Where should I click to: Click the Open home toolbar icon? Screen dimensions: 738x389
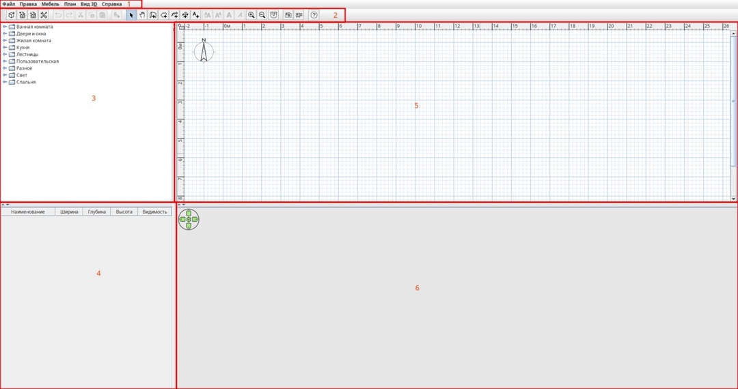[22, 15]
